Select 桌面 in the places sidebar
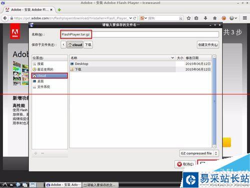Image resolution: width=250 pixels, height=188 pixels. click(x=49, y=81)
